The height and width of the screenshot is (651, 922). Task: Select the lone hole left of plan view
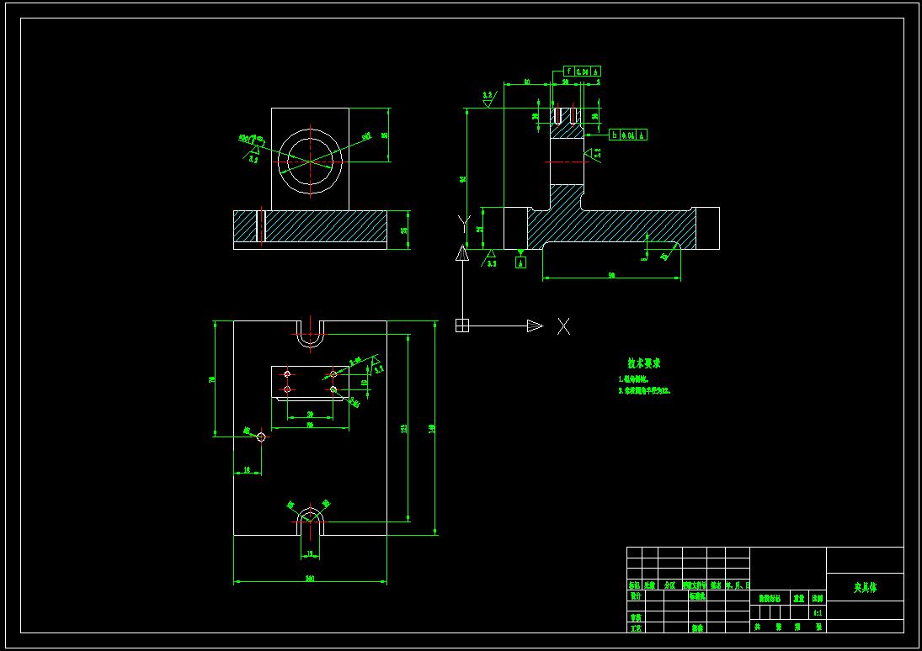[x=261, y=437]
